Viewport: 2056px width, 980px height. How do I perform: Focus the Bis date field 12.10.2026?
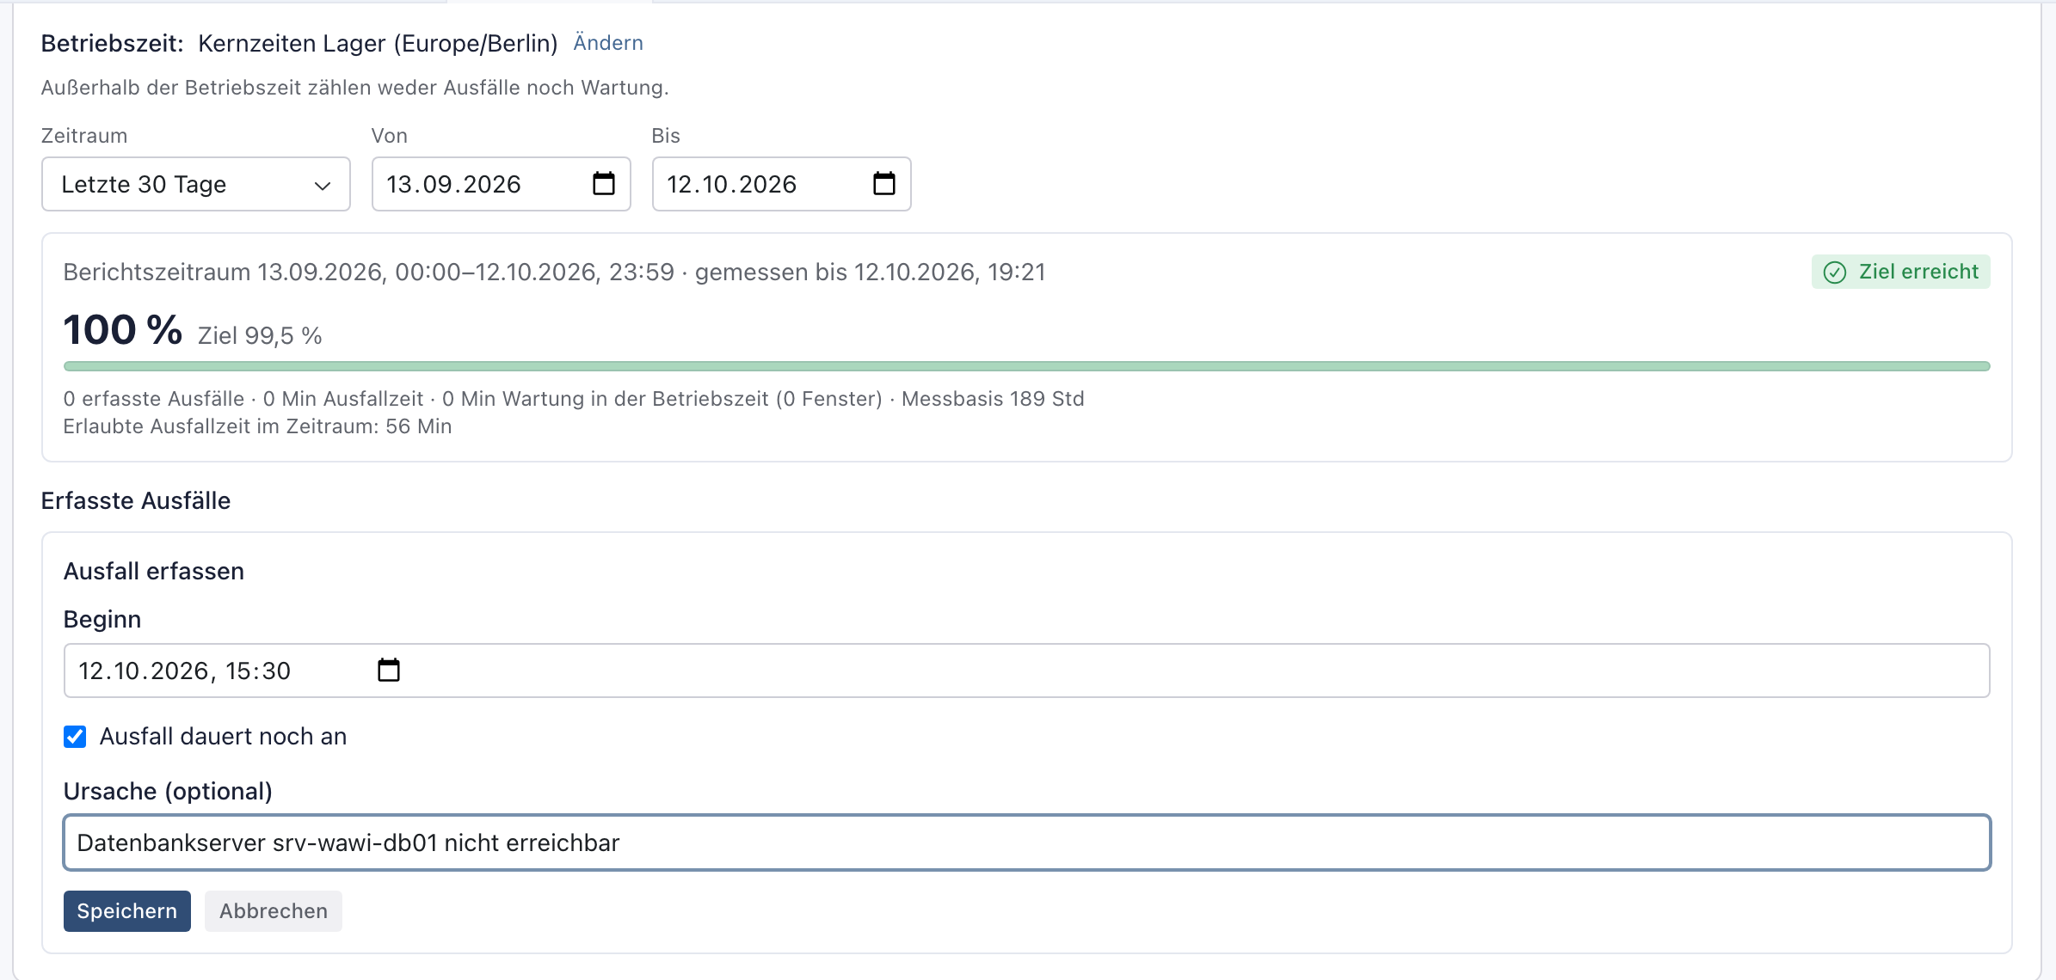click(782, 184)
